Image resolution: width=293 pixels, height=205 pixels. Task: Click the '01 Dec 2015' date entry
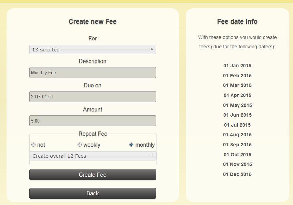click(x=237, y=174)
